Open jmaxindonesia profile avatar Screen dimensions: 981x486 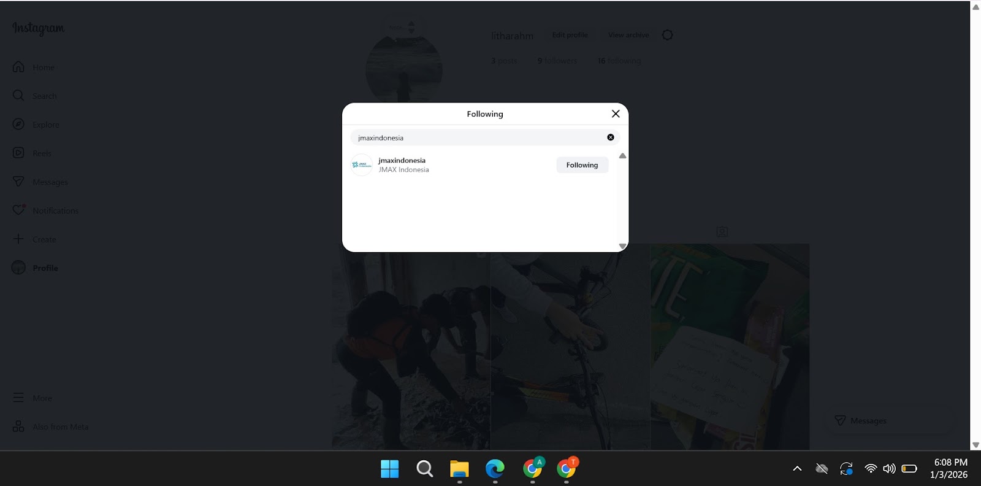coord(362,165)
